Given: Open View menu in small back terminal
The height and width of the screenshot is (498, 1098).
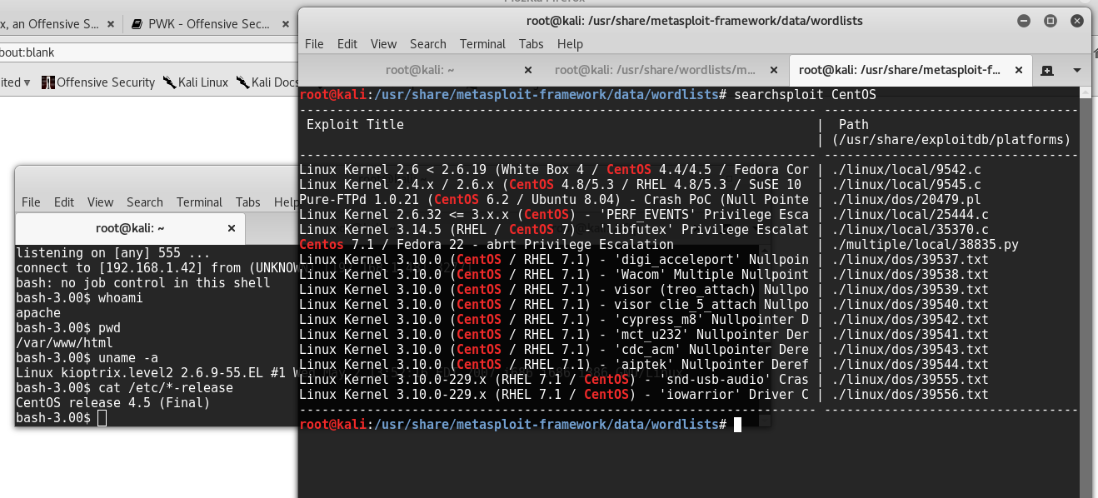Looking at the screenshot, I should [100, 202].
